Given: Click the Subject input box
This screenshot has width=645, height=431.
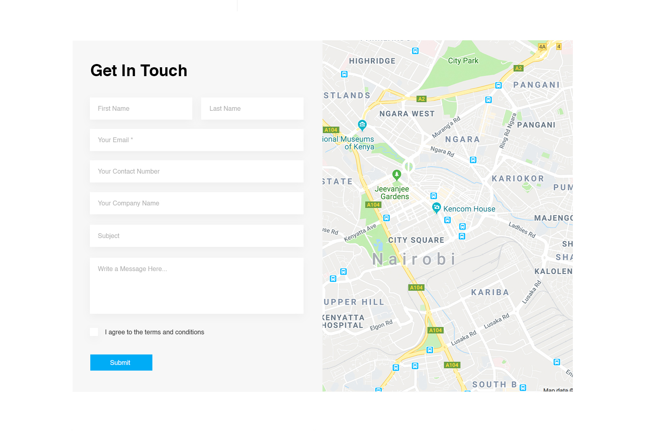Looking at the screenshot, I should point(197,236).
